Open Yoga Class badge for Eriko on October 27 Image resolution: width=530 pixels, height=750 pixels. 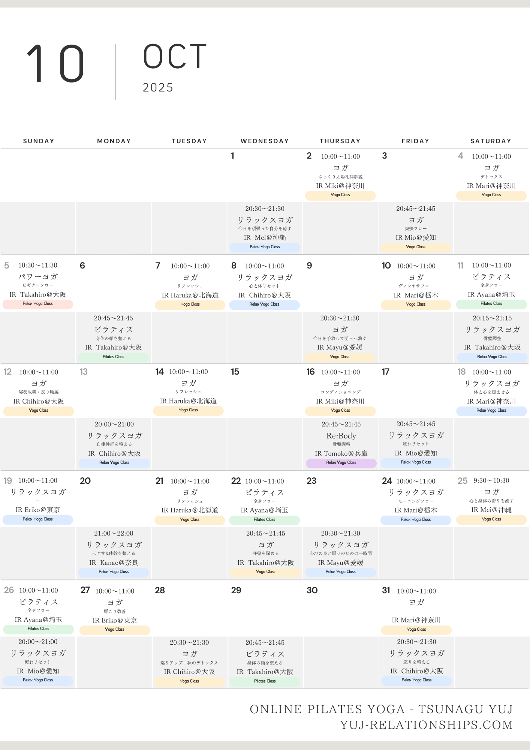[x=115, y=630]
